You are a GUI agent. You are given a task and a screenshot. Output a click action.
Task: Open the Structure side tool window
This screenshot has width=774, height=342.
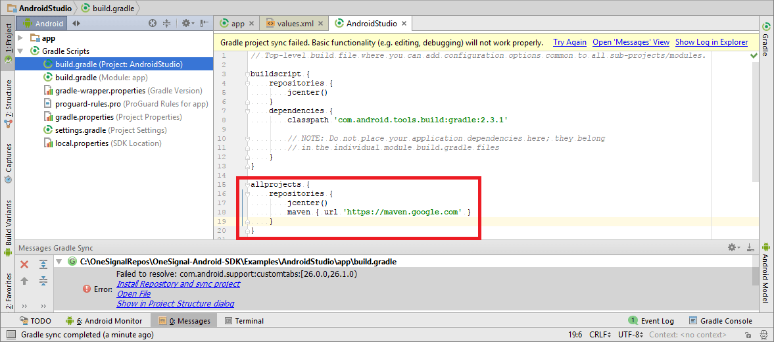[8, 105]
